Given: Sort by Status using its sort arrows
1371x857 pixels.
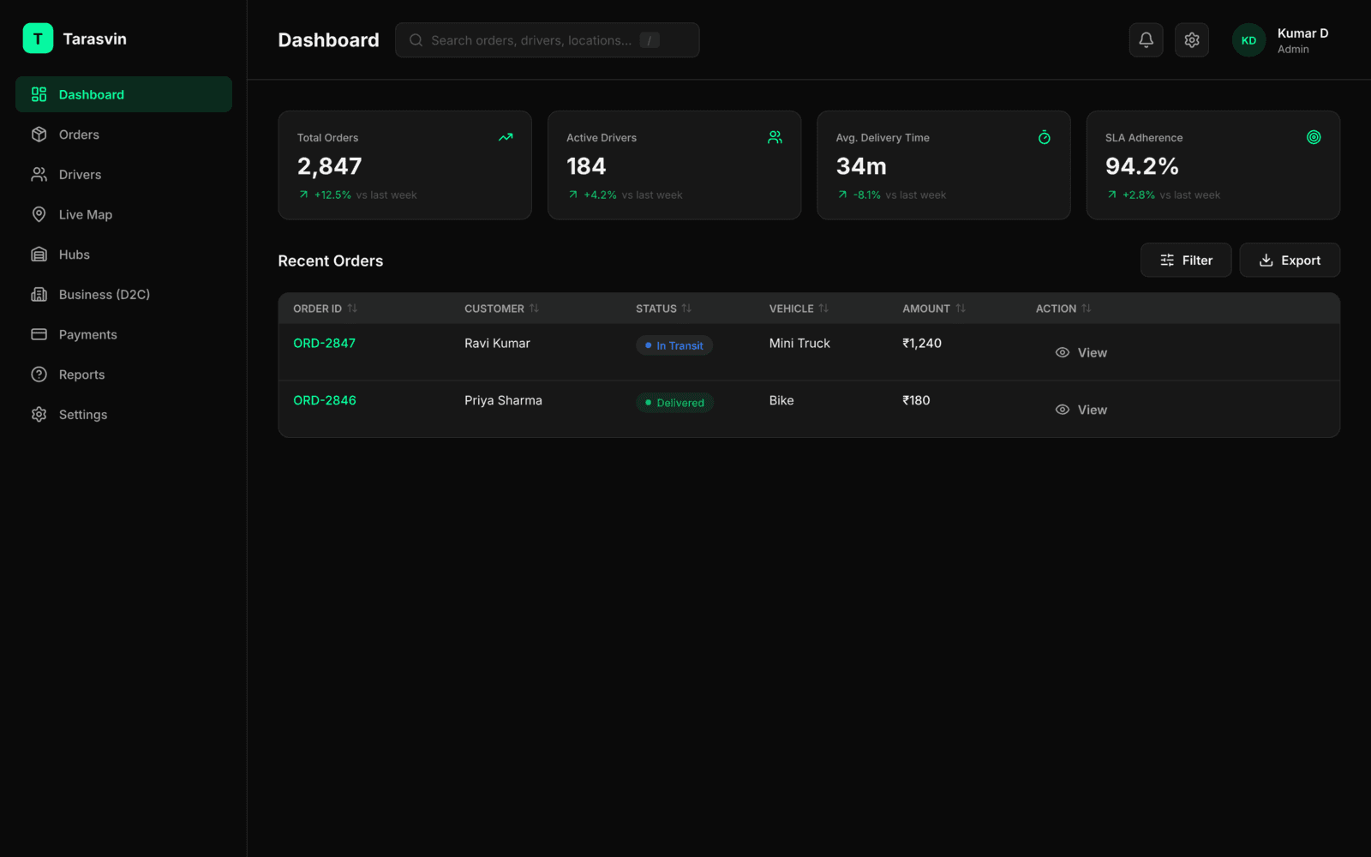Looking at the screenshot, I should [x=686, y=309].
